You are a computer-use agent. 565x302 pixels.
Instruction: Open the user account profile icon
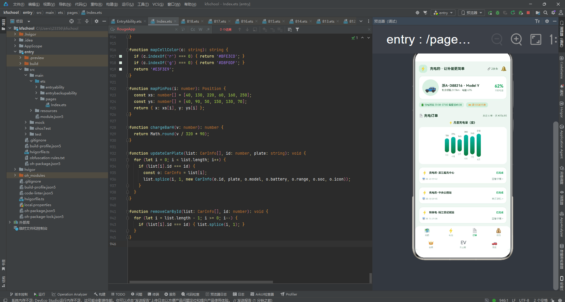561,13
